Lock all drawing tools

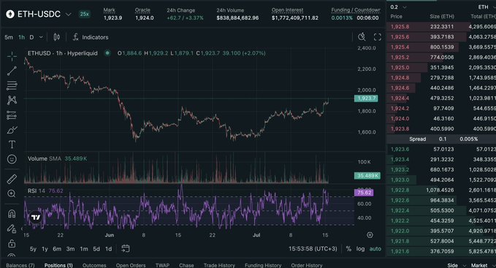pyautogui.click(x=12, y=243)
